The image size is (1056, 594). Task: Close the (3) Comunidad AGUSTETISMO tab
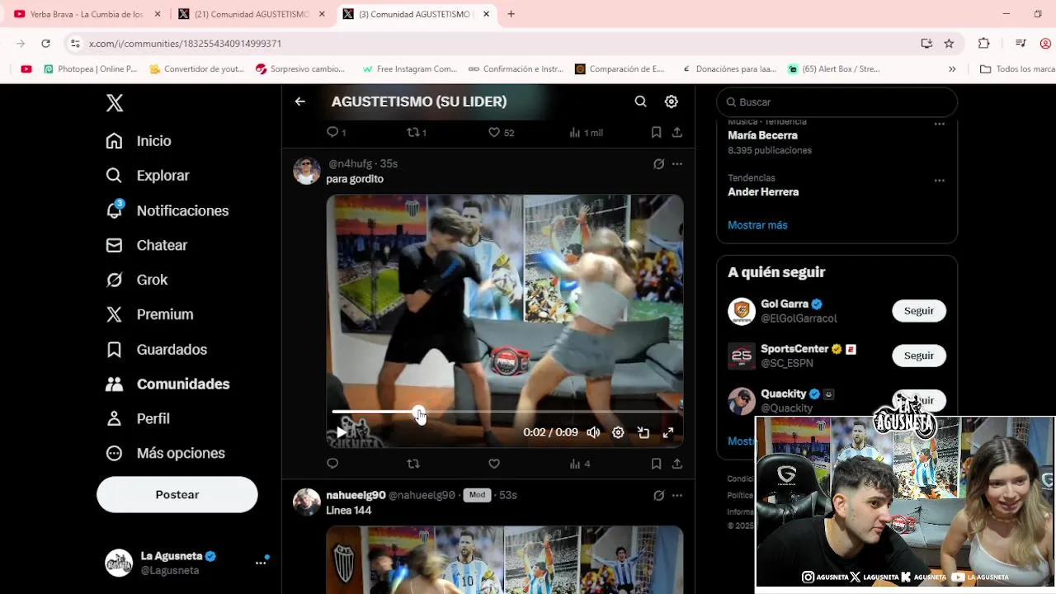pos(487,14)
